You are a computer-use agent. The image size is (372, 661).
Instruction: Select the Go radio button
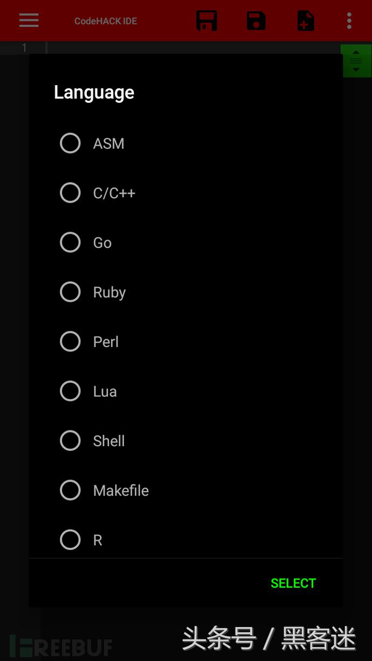click(x=70, y=242)
